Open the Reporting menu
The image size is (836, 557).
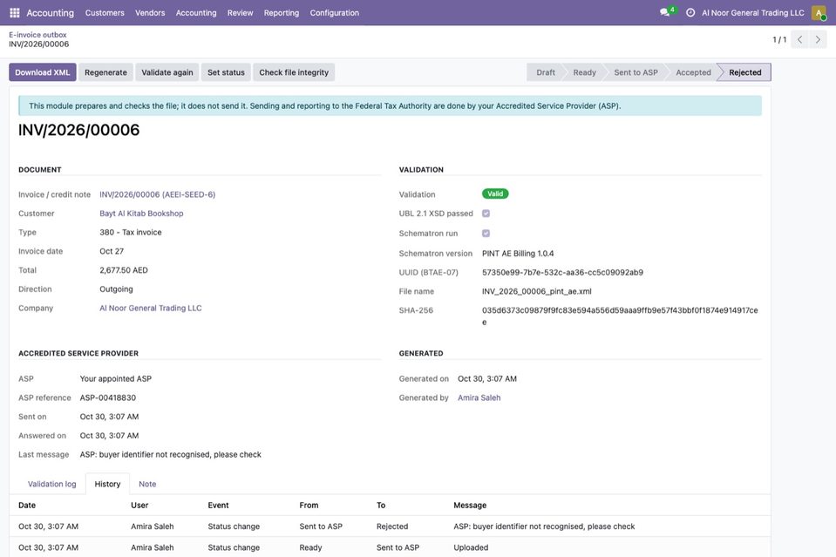282,13
